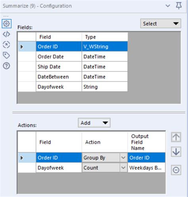Image resolution: width=188 pixels, height=197 pixels.
Task: Open Group By action dropdown for Order ID
Action: (123, 157)
